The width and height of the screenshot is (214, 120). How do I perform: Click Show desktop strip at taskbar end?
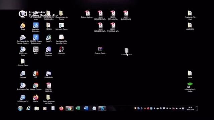[197, 108]
